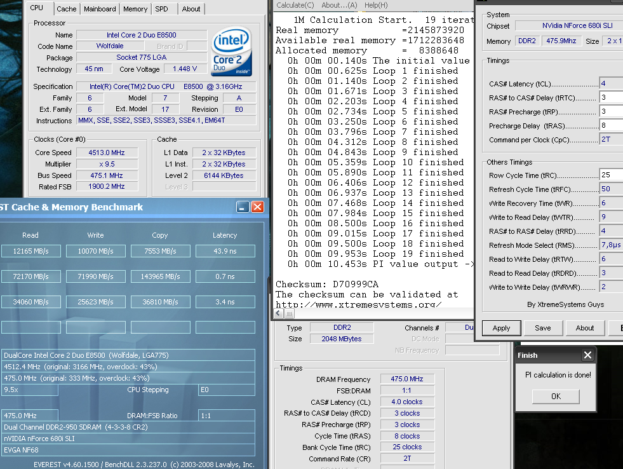Click the Dual Channel DDR2-950 SDRAM row
623x469 pixels.
coord(128,427)
